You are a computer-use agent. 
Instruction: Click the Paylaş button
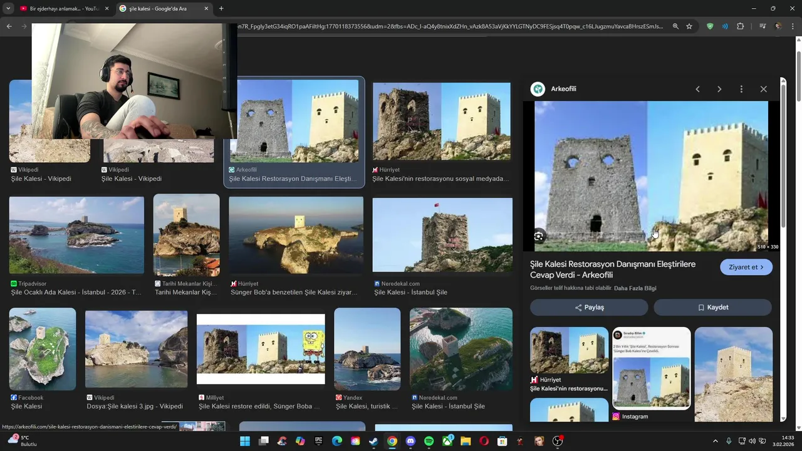coord(589,308)
